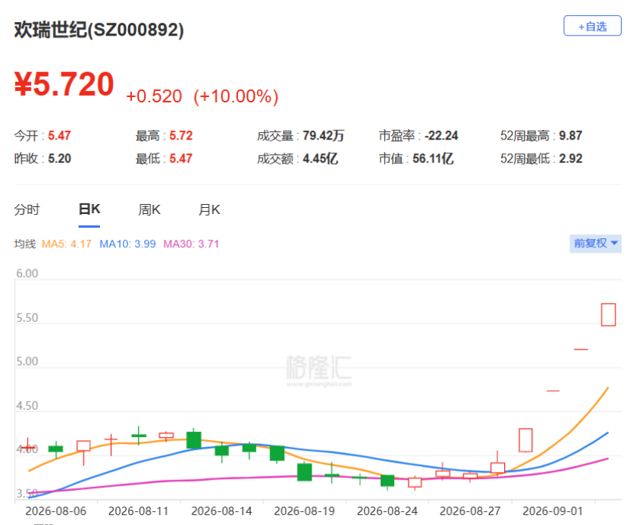
Task: Click the x-axis date 2026-08-11
Action: 138,511
